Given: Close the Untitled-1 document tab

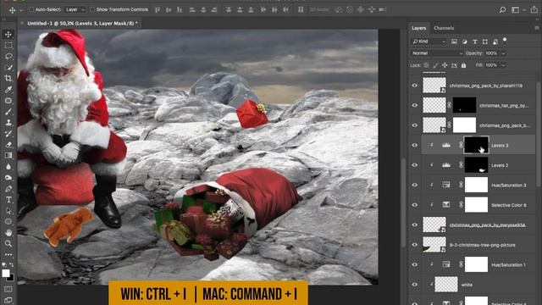Looking at the screenshot, I should coord(22,23).
